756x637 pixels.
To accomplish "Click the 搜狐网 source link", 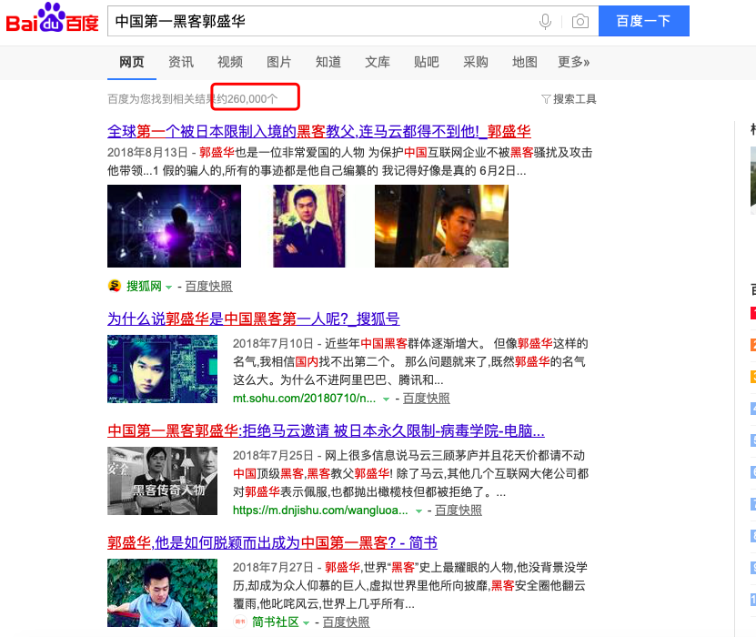I will tap(144, 287).
